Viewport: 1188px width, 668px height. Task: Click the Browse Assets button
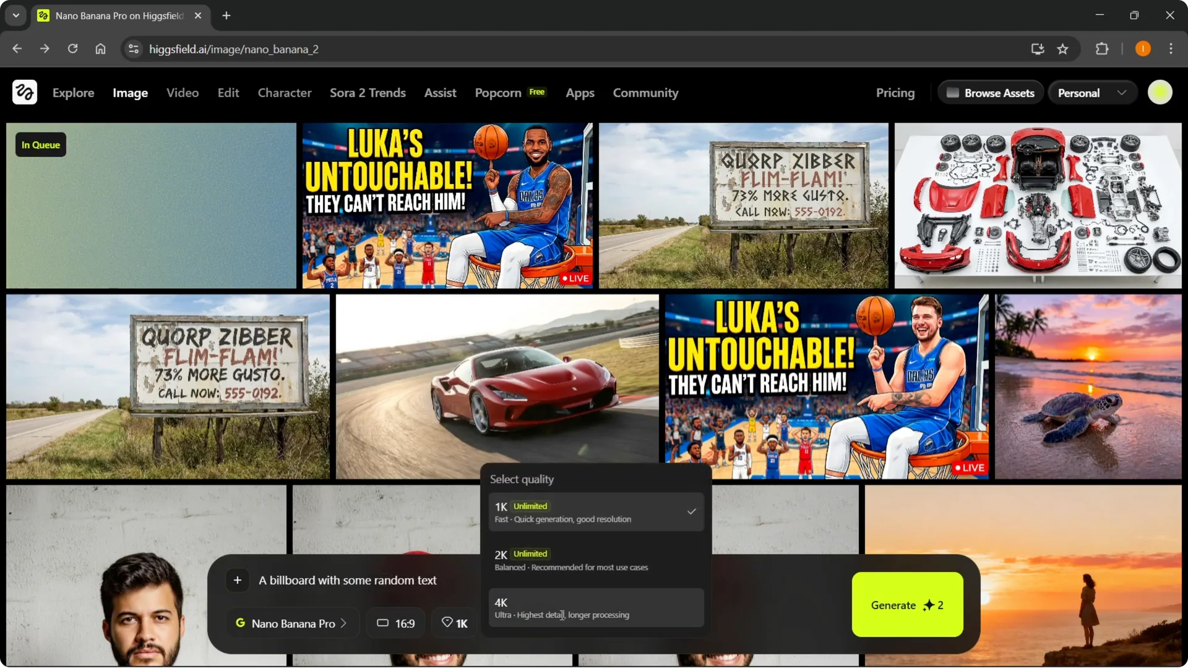pyautogui.click(x=991, y=93)
